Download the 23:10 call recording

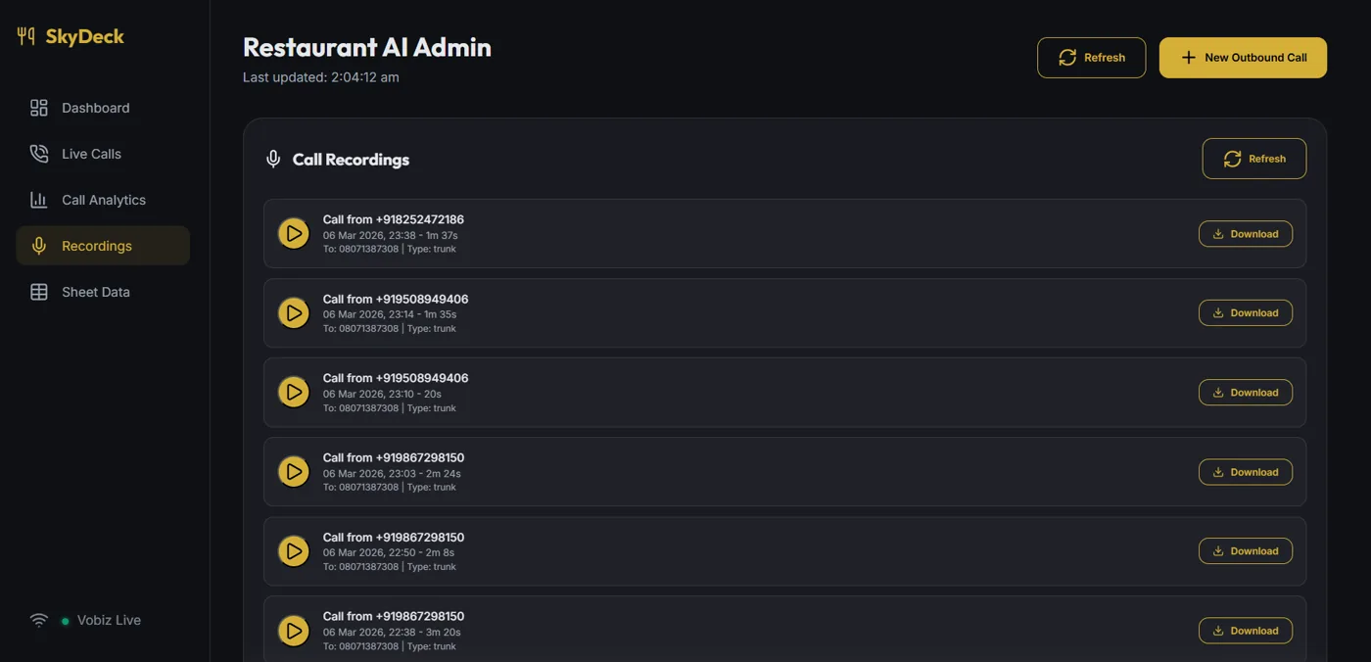1246,393
